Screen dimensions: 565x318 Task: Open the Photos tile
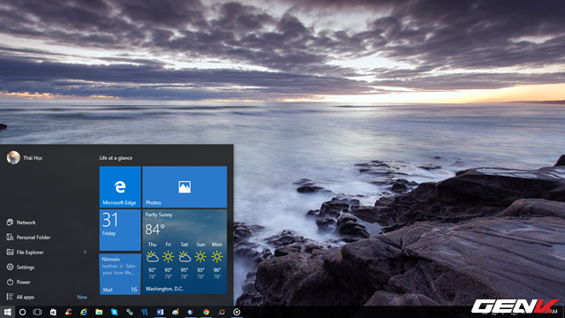coord(185,186)
